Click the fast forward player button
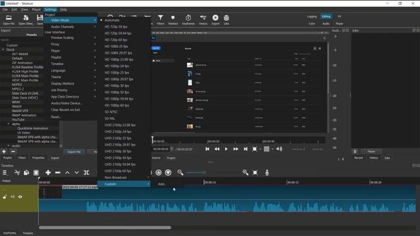Screen dimensions: 420x236 [x=236, y=149]
